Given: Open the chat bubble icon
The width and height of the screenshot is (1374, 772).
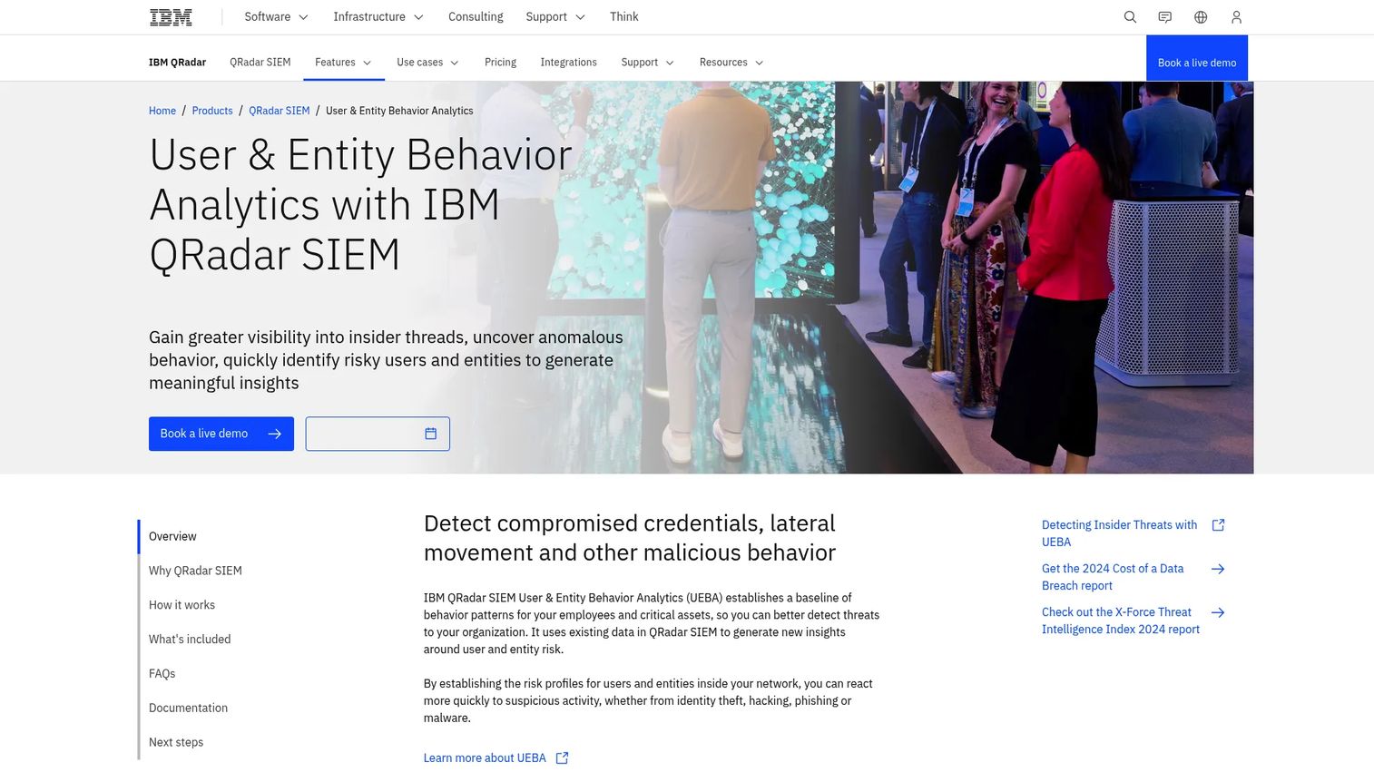Looking at the screenshot, I should pos(1165,16).
